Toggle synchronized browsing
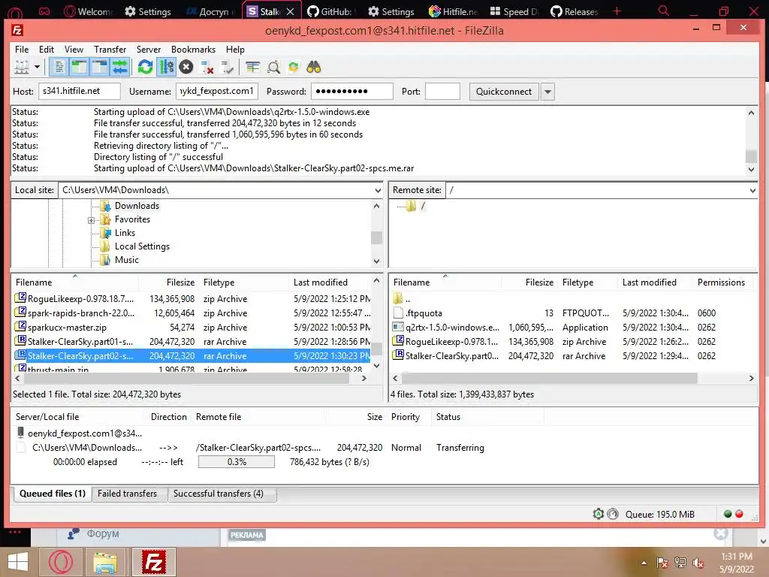 click(294, 67)
